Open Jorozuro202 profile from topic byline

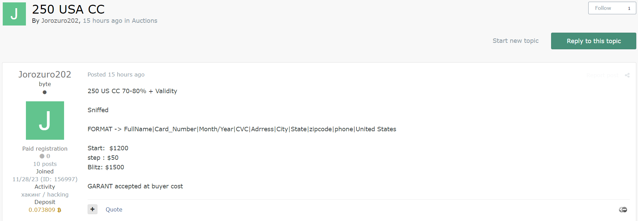pos(60,21)
